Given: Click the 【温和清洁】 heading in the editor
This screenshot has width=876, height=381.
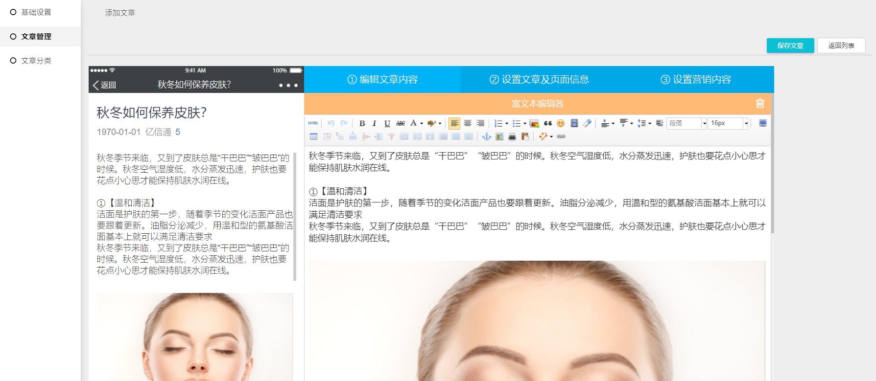Looking at the screenshot, I should point(344,191).
